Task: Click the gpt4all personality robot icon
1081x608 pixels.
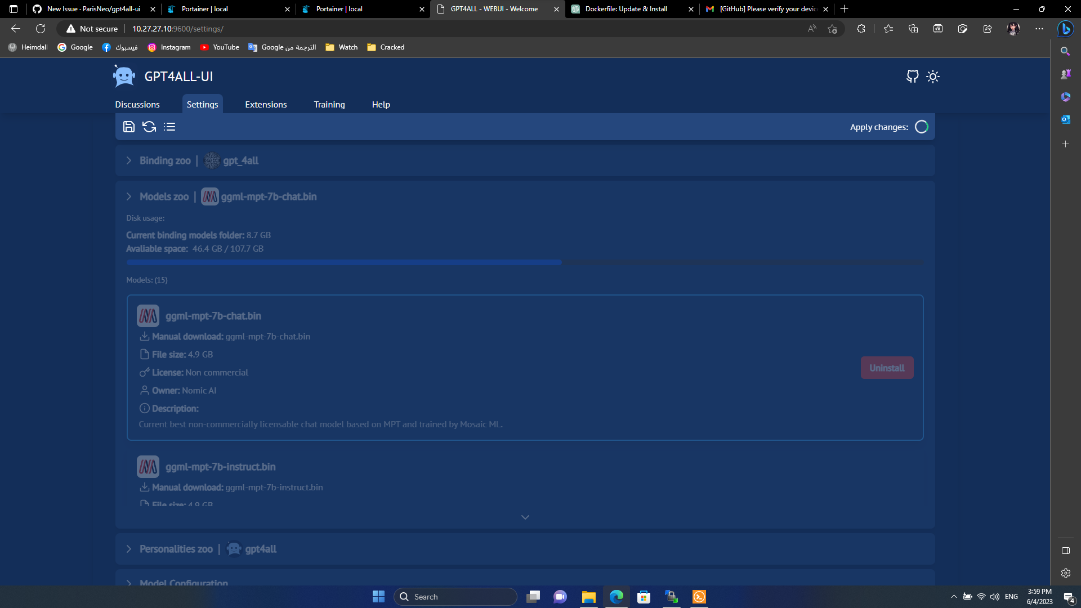Action: [x=233, y=549]
